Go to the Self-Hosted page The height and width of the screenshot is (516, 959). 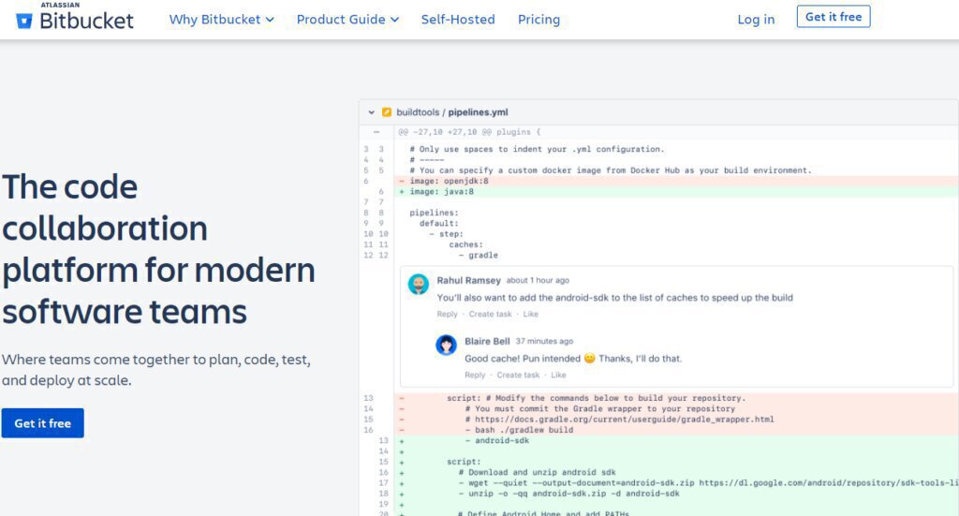pos(457,20)
